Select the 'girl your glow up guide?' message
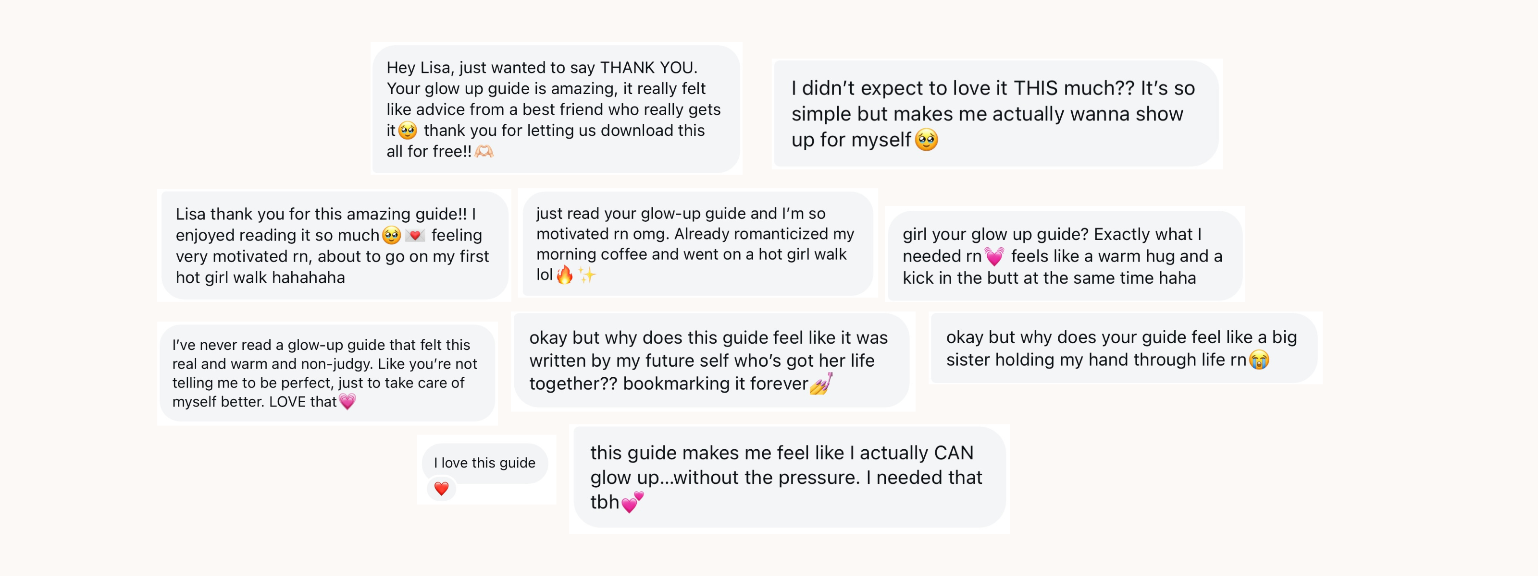Image resolution: width=1538 pixels, height=576 pixels. 1064,256
